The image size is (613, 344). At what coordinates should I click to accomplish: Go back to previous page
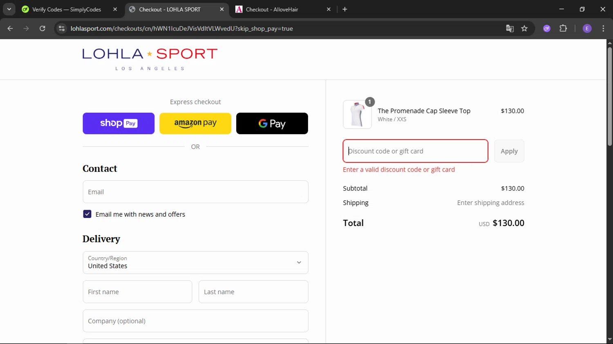(x=10, y=29)
